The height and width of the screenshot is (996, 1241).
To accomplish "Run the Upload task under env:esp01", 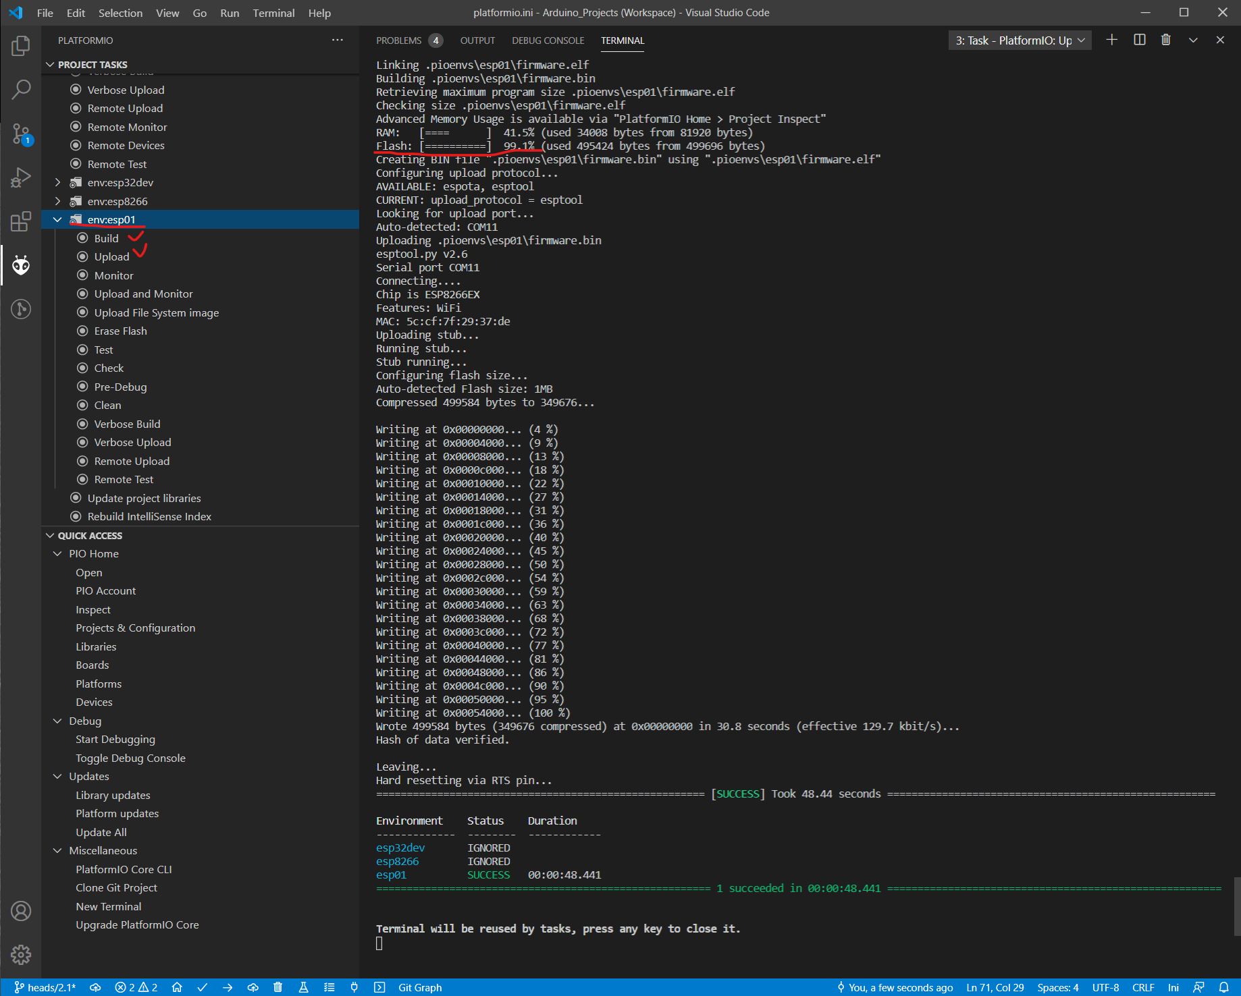I will [111, 256].
